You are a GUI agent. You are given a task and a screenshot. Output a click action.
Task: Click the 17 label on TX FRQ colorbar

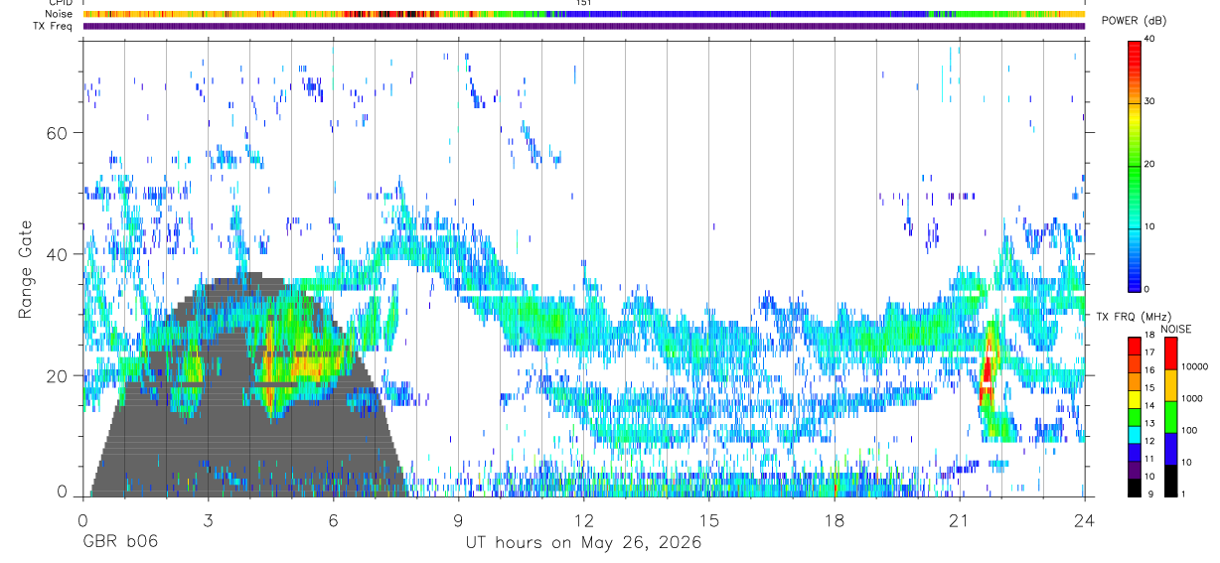[1149, 352]
